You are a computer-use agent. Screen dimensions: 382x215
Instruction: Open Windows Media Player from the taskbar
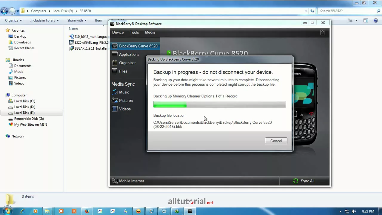click(36, 211)
